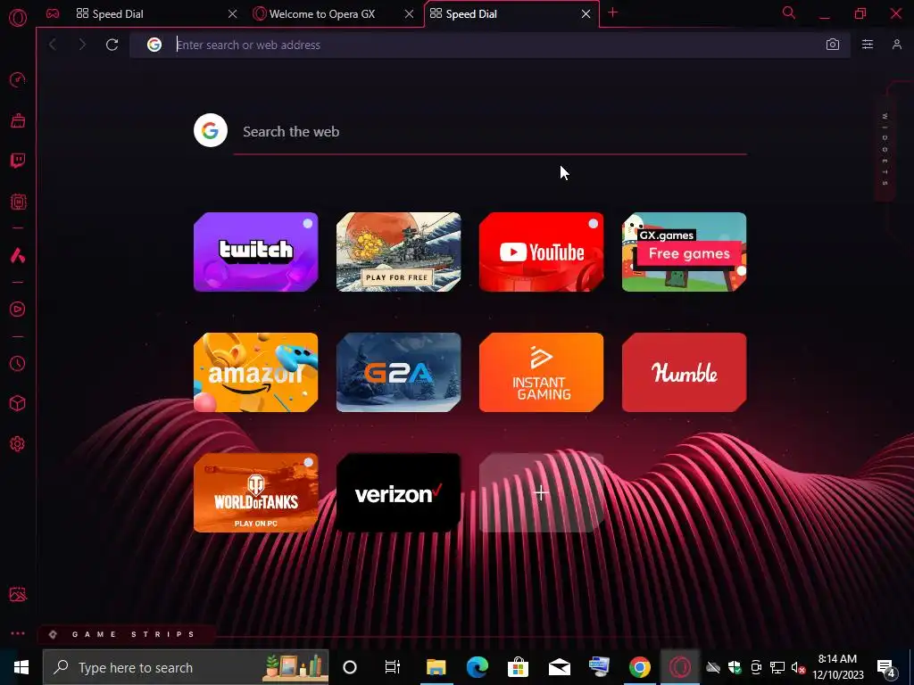Add a new speed dial site
Image resolution: width=914 pixels, height=685 pixels.
(x=542, y=492)
